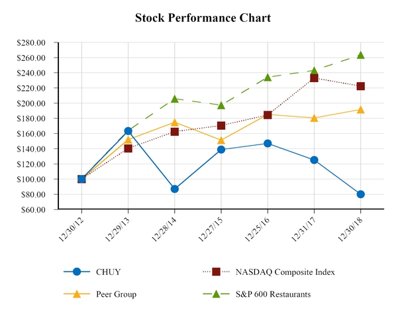Click S&P 600 Restaurants triangle at 12/25/16
Viewport: 406px width, 318px height.
pyautogui.click(x=268, y=77)
